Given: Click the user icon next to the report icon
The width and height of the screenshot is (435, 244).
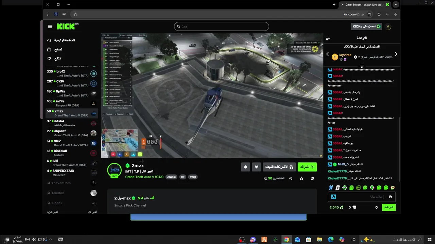Looking at the screenshot, I should point(312,178).
